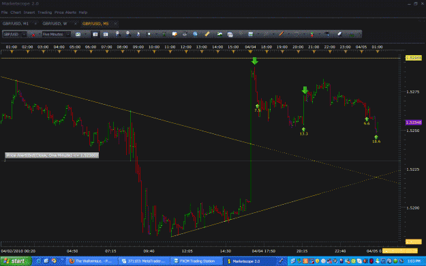Image resolution: width=426 pixels, height=266 pixels.
Task: Click the up arrow labeled 13.3
Action: click(x=303, y=129)
